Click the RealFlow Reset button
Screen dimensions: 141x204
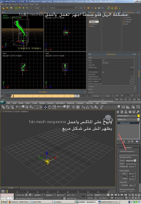tap(108, 96)
